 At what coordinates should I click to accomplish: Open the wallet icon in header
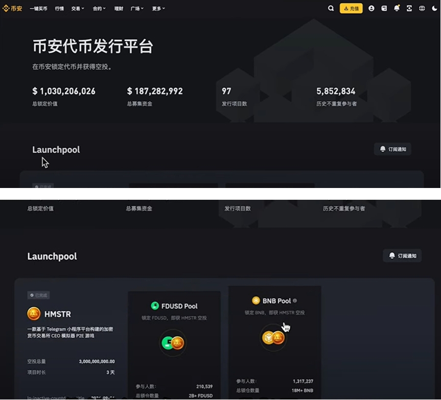click(x=384, y=9)
